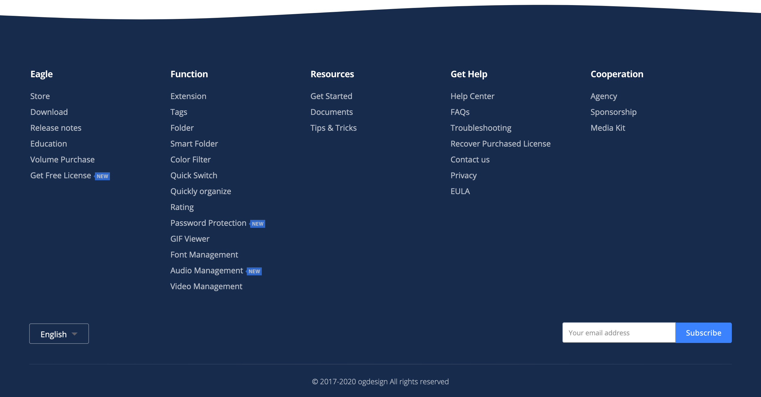Image resolution: width=761 pixels, height=397 pixels.
Task: Go to Release notes
Action: click(56, 128)
